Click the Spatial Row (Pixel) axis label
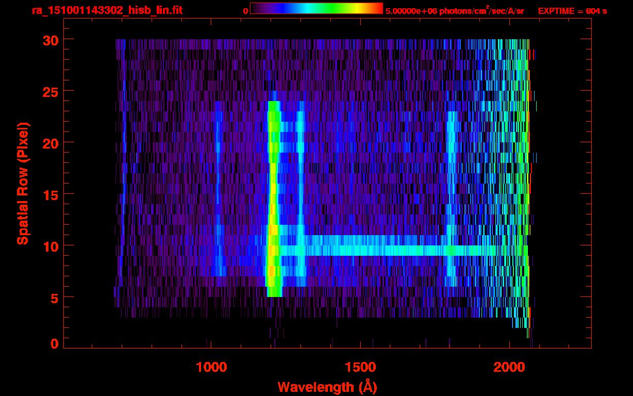This screenshot has width=633, height=396. click(23, 183)
